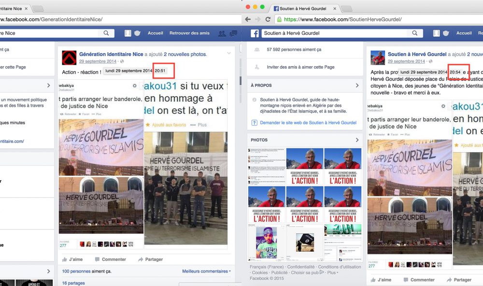The width and height of the screenshot is (483, 286).
Task: Click the left post's 29 septembre 2014 date
Action: [98, 61]
